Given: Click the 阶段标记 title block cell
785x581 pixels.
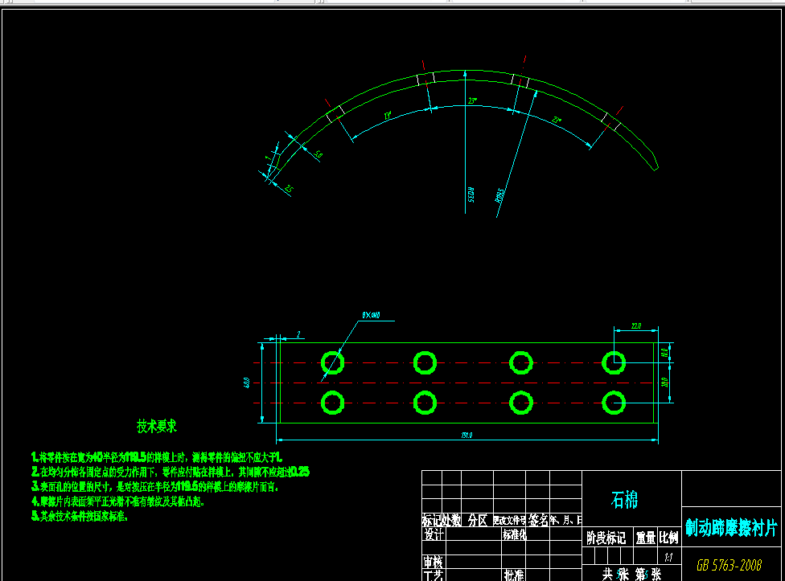Looking at the screenshot, I should click(606, 538).
